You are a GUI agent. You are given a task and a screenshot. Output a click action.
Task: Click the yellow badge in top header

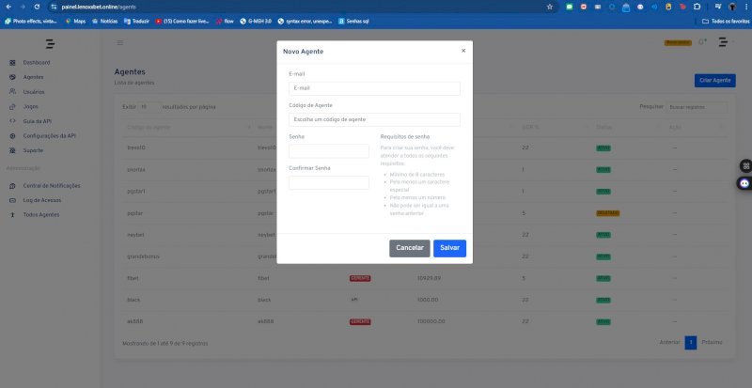[678, 42]
